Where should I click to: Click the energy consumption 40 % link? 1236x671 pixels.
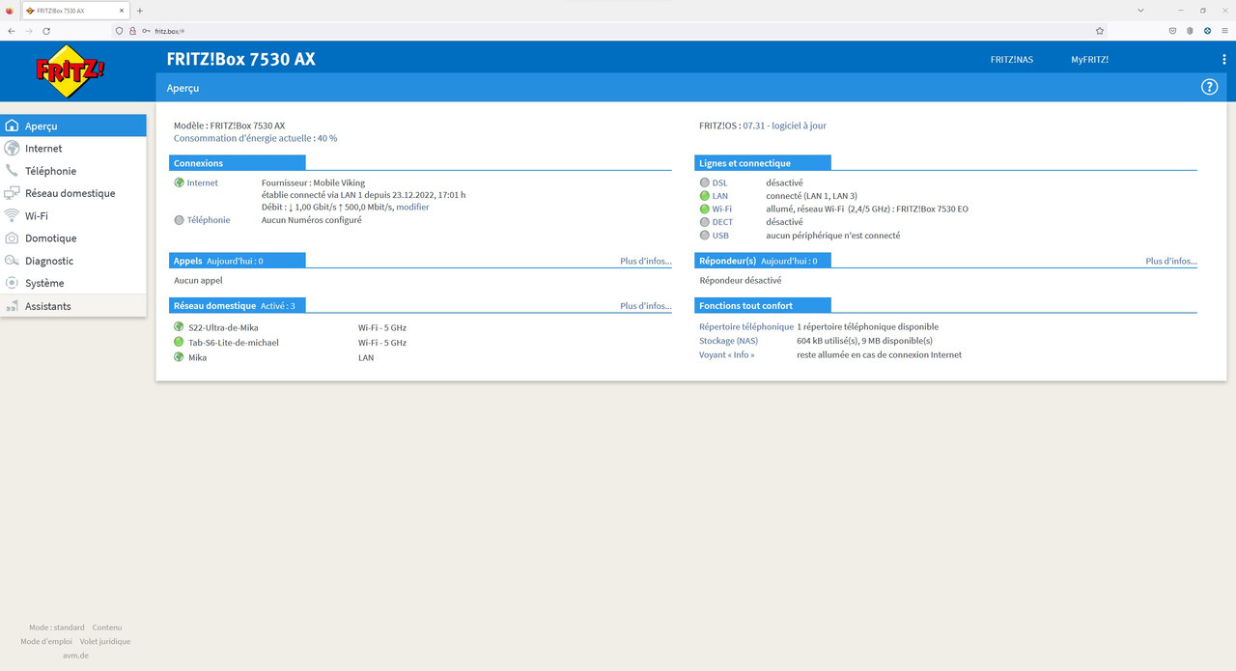click(x=255, y=138)
